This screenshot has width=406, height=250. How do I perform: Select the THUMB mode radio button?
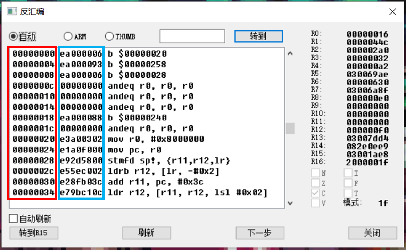tap(109, 36)
